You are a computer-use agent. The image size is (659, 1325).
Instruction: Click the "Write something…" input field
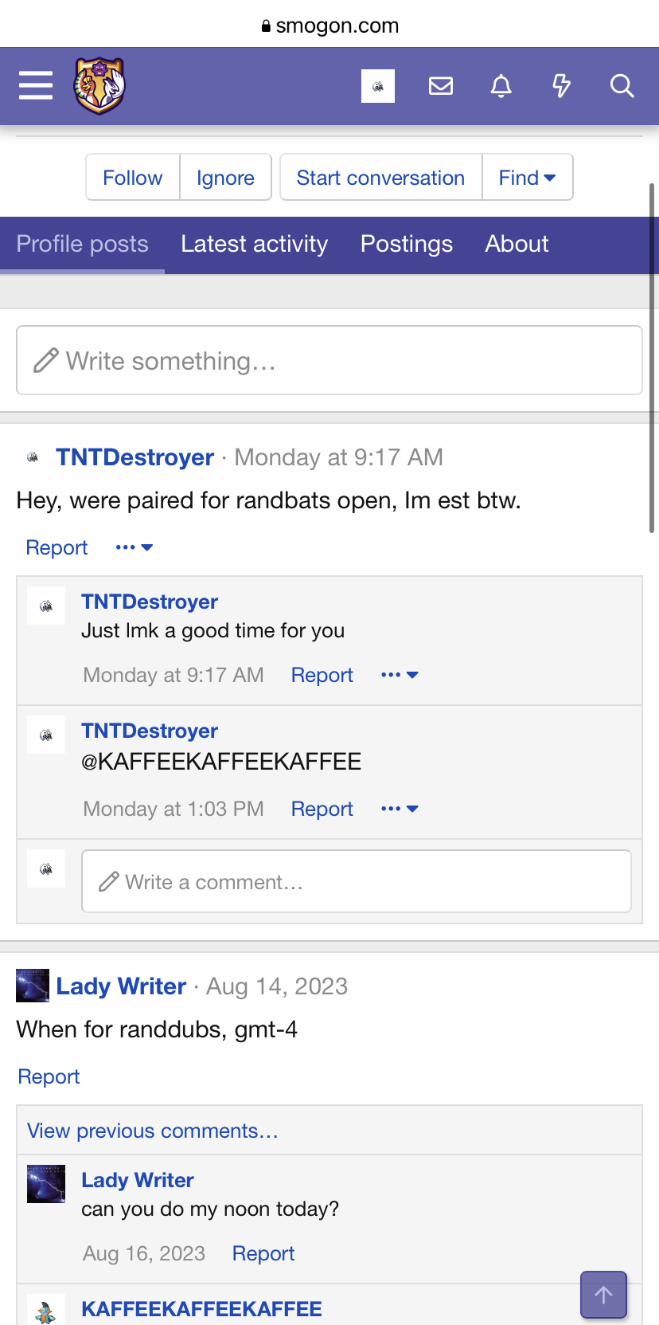[329, 361]
